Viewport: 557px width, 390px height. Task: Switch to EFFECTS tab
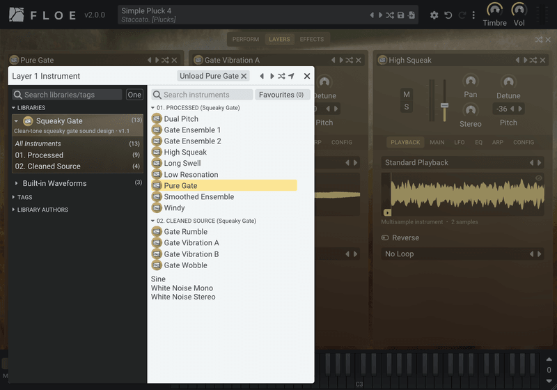(x=311, y=39)
